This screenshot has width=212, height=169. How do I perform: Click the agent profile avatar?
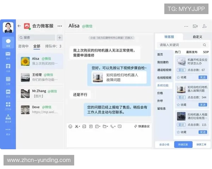(8, 27)
